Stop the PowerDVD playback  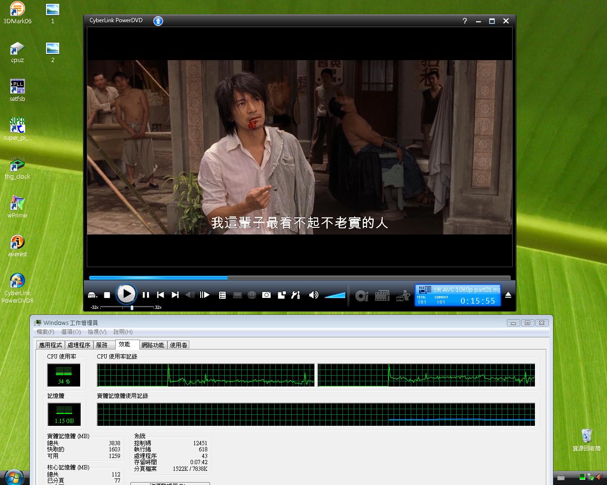point(107,295)
